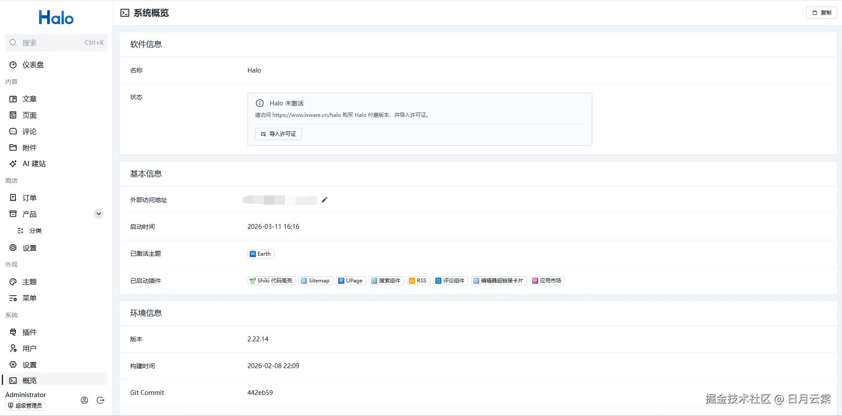
Task: Click the info icon beside Halo 未激活
Action: (x=260, y=103)
